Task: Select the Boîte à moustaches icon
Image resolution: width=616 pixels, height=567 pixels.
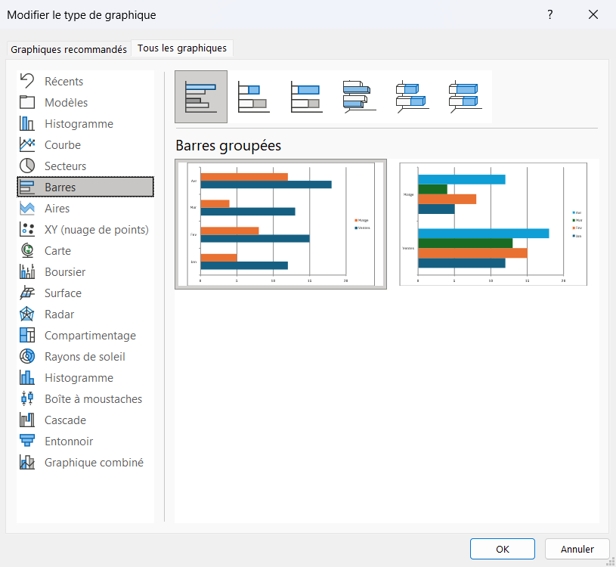Action: pyautogui.click(x=27, y=399)
